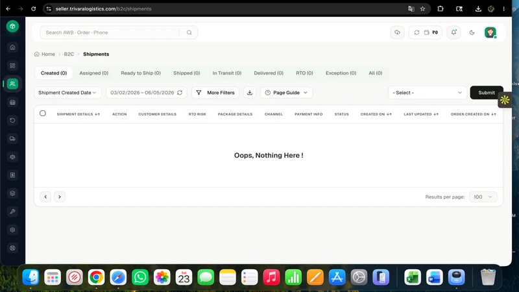The image size is (519, 292).
Task: Open the dashboard grid icon in sidebar
Action: [12, 66]
